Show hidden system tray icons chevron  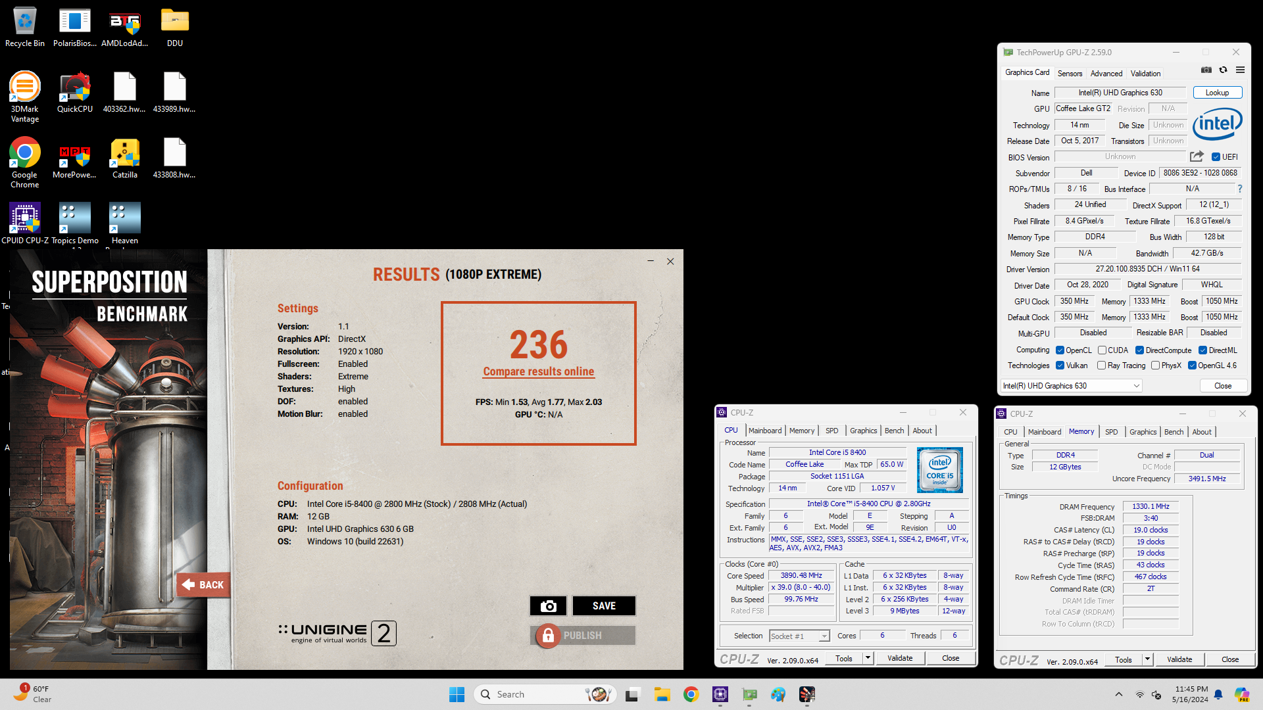coord(1118,694)
